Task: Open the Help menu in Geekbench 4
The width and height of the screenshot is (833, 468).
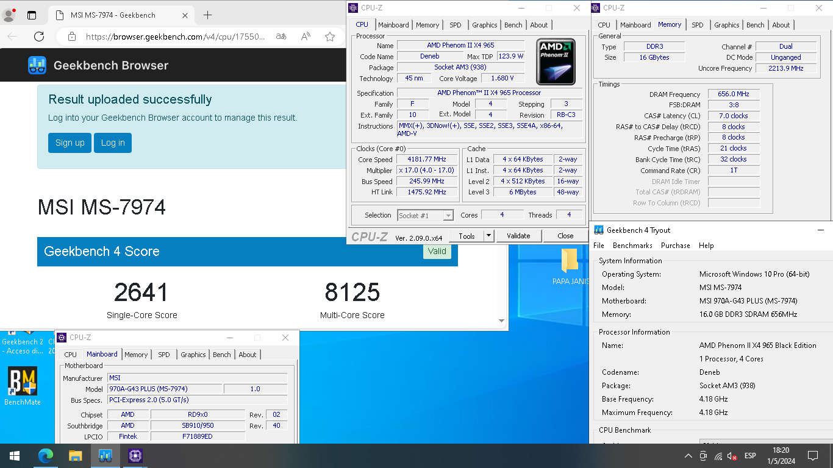Action: point(706,246)
